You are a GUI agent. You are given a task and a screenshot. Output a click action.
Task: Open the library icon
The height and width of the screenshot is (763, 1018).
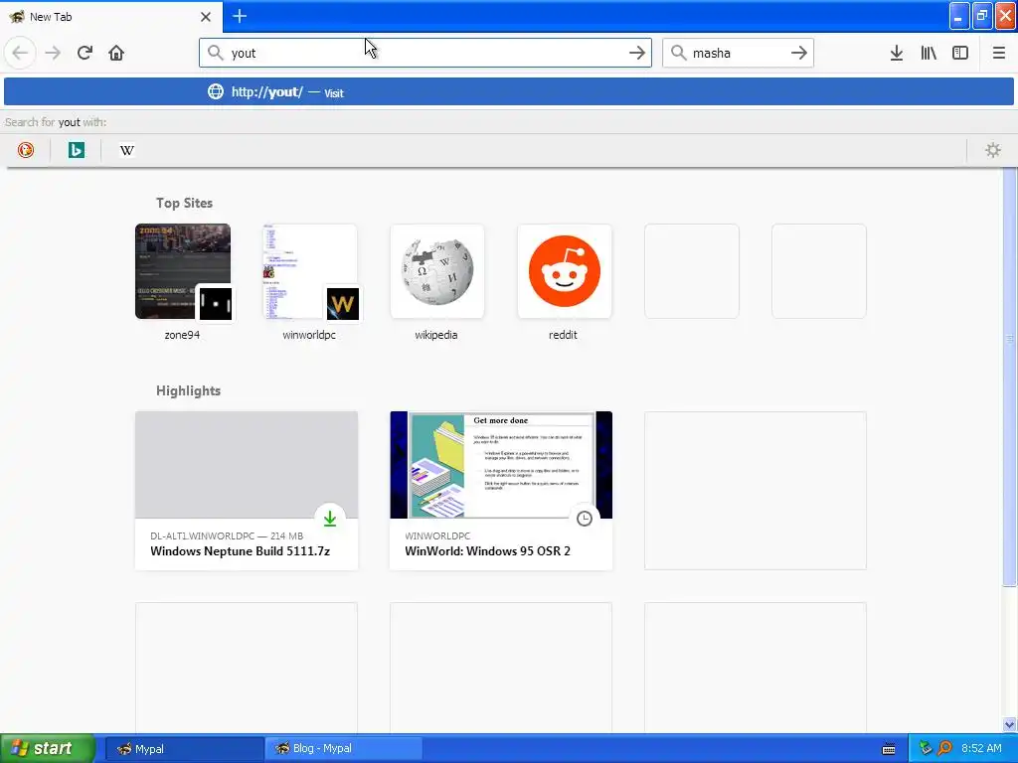[929, 53]
